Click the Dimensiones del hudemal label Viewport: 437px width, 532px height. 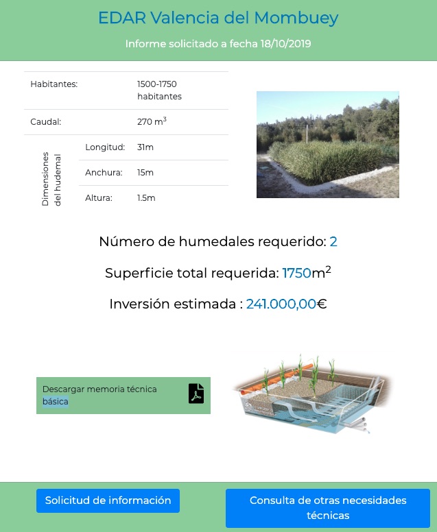pyautogui.click(x=51, y=179)
